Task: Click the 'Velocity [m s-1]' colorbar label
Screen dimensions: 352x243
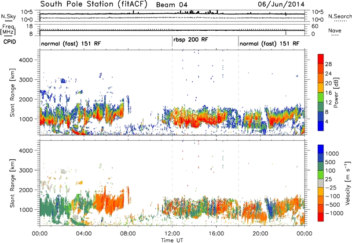Action: (x=348, y=183)
